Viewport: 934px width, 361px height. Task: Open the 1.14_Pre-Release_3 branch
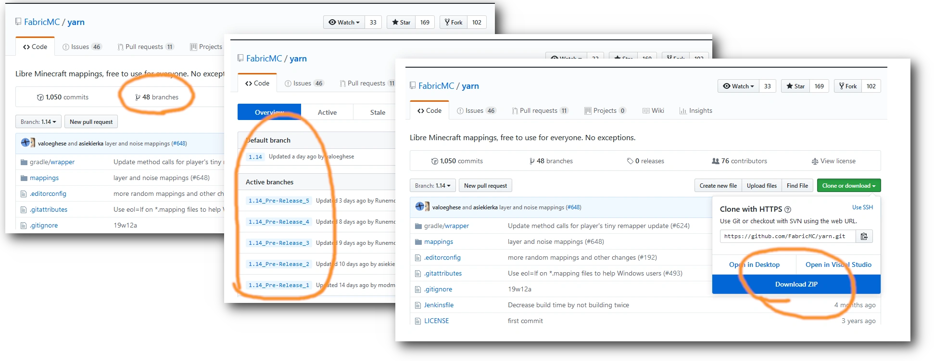pos(279,243)
